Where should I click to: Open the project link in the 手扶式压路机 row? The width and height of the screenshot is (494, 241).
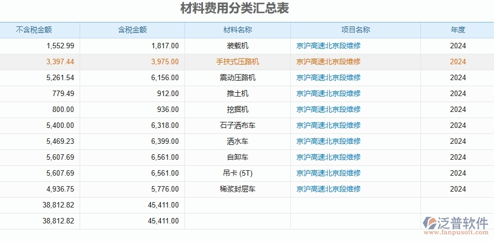pyautogui.click(x=328, y=62)
